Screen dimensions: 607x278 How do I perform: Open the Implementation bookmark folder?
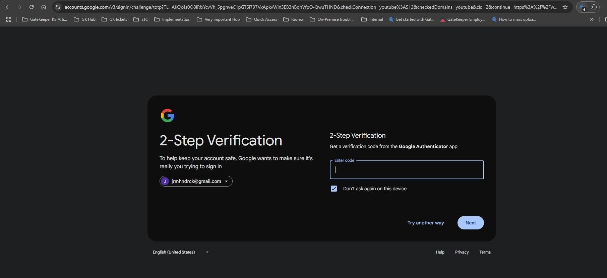pos(172,19)
